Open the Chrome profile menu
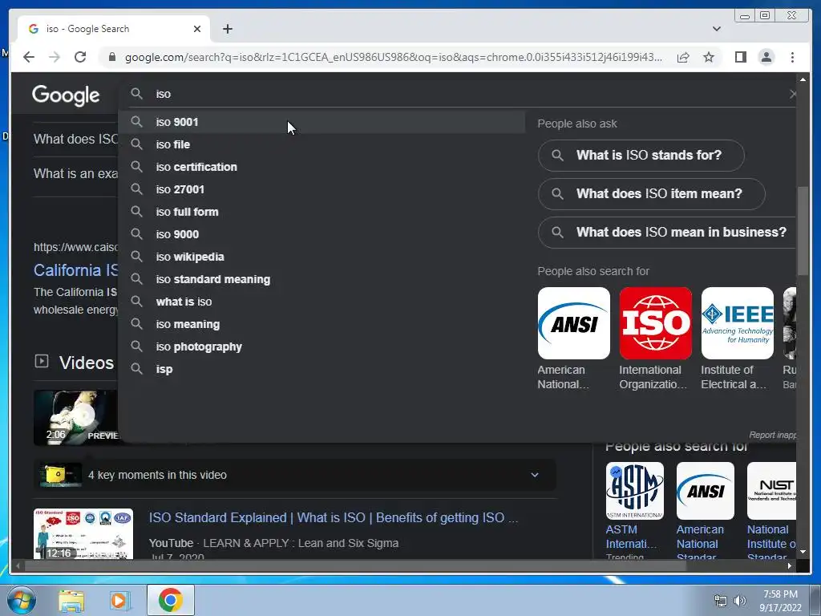The image size is (821, 616). pyautogui.click(x=766, y=57)
